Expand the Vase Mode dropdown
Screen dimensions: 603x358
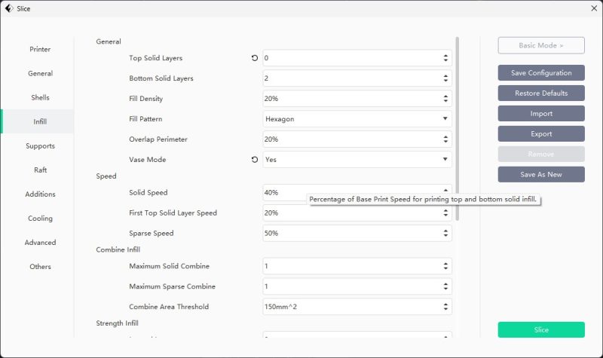[357, 160]
